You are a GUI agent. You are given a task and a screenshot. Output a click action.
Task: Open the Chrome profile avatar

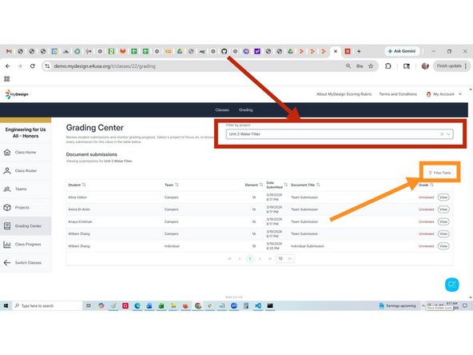425,66
